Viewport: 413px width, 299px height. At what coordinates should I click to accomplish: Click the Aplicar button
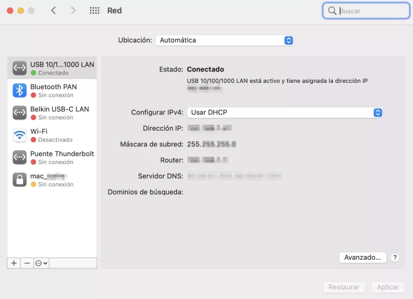[x=388, y=287]
